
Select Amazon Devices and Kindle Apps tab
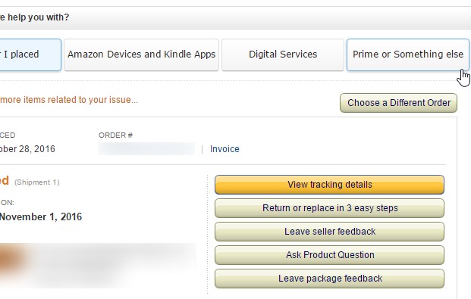142,55
